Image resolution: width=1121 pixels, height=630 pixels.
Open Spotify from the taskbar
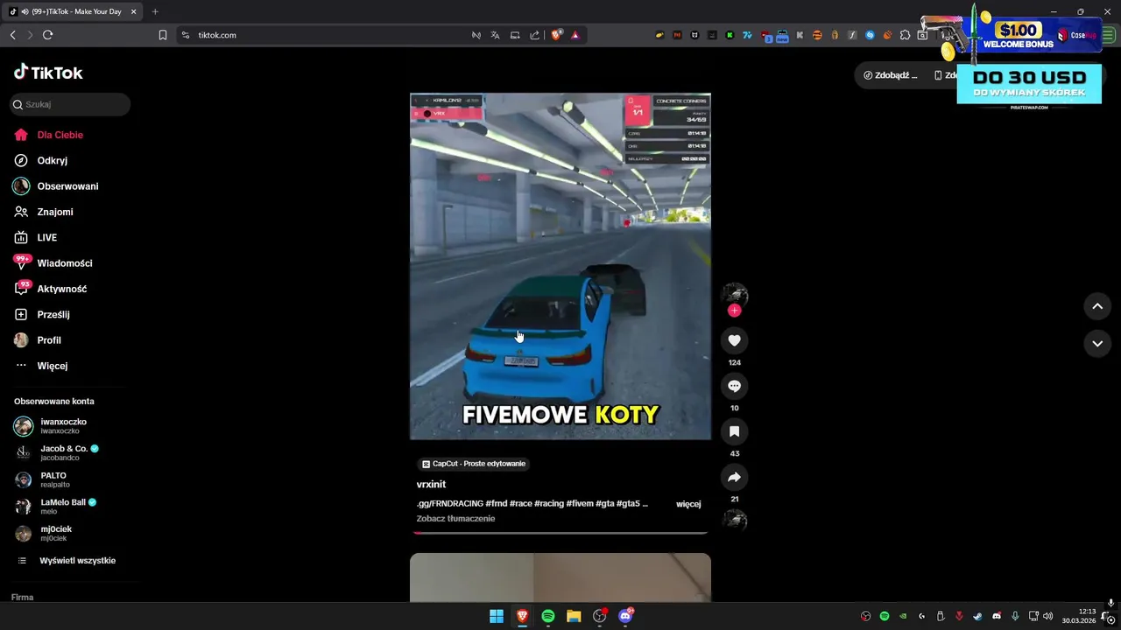click(x=548, y=616)
